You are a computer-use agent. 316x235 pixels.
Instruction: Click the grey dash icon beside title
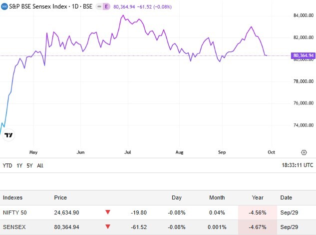click(98, 5)
